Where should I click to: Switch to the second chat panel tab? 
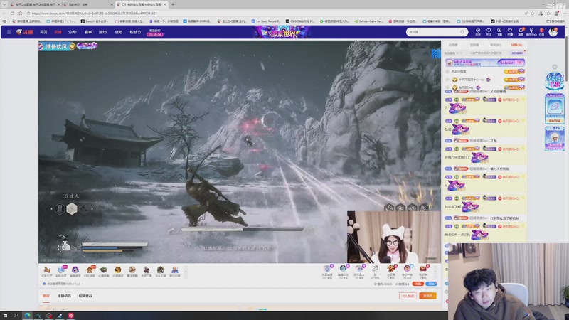click(474, 45)
